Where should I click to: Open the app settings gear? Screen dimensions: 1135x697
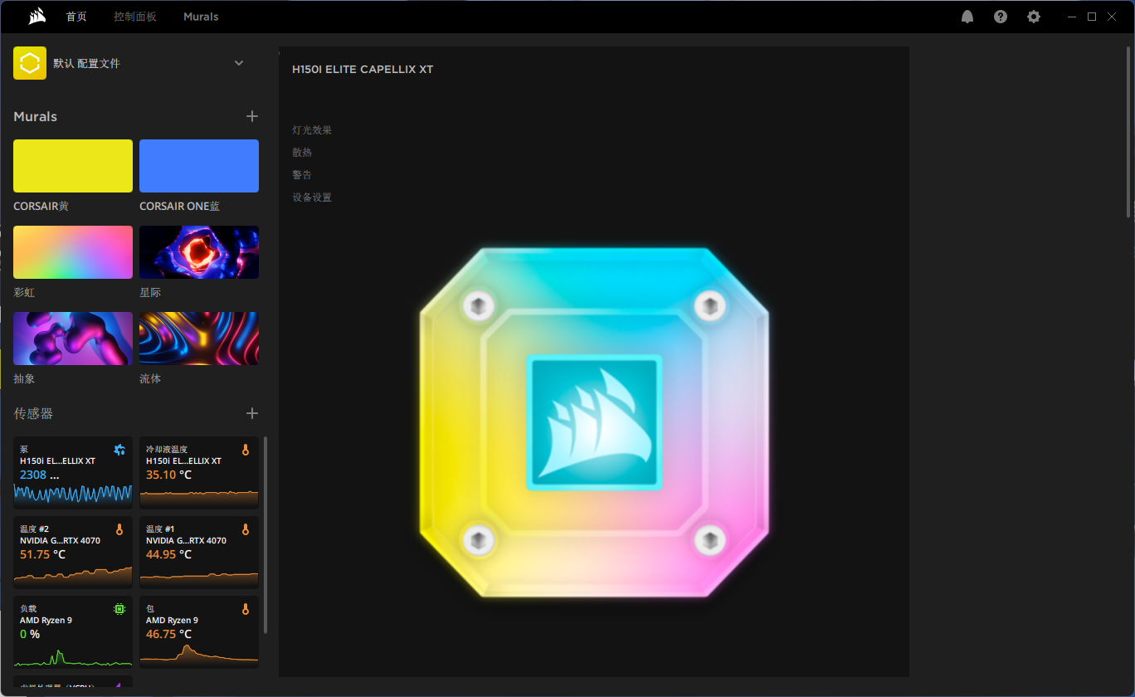1033,16
